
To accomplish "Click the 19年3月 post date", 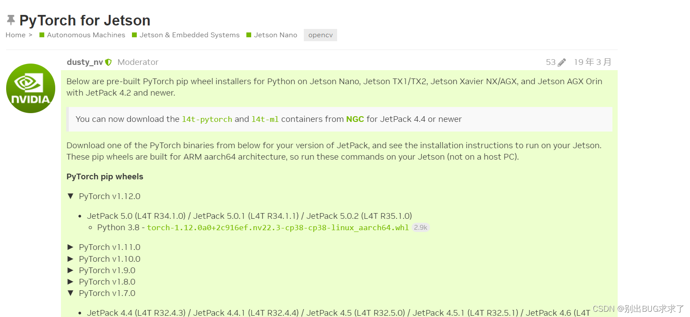I will pos(592,62).
